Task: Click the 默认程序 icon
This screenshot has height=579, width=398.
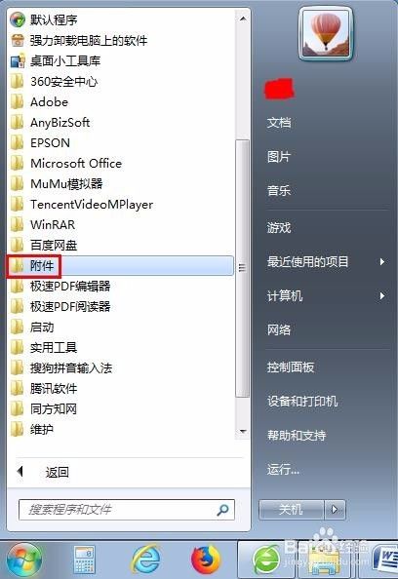Action: [x=18, y=19]
